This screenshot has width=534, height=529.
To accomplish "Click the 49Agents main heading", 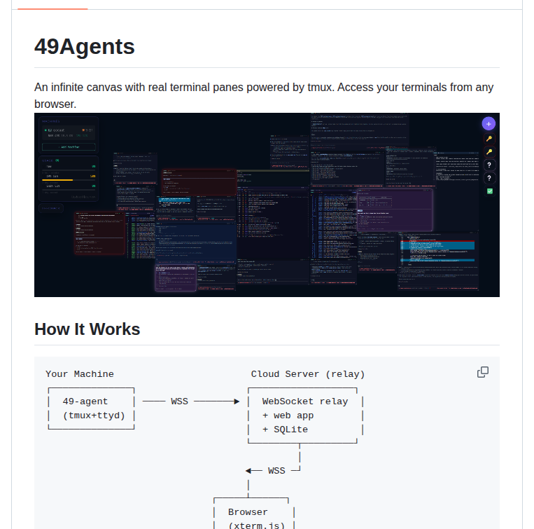I will pyautogui.click(x=85, y=47).
